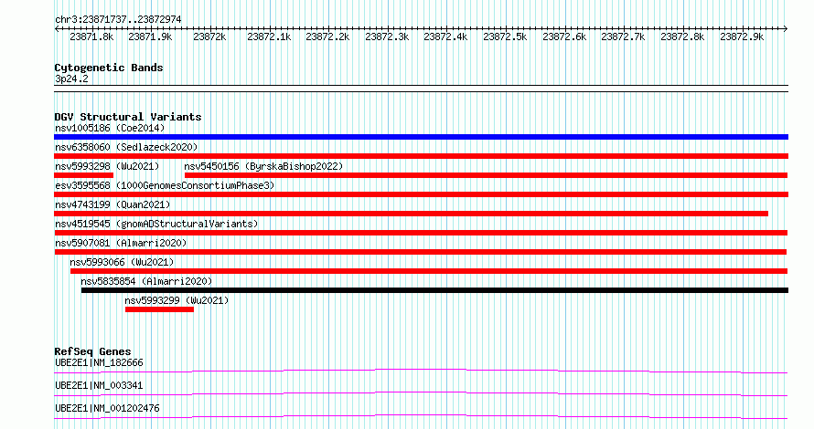
Task: Select the 3p24.2 band label
Action: [x=71, y=78]
